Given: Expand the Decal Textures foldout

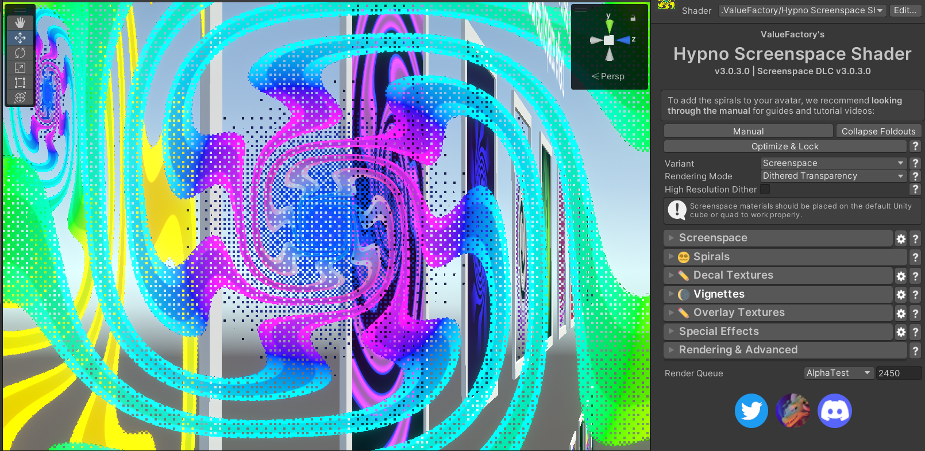Looking at the screenshot, I should pos(778,275).
